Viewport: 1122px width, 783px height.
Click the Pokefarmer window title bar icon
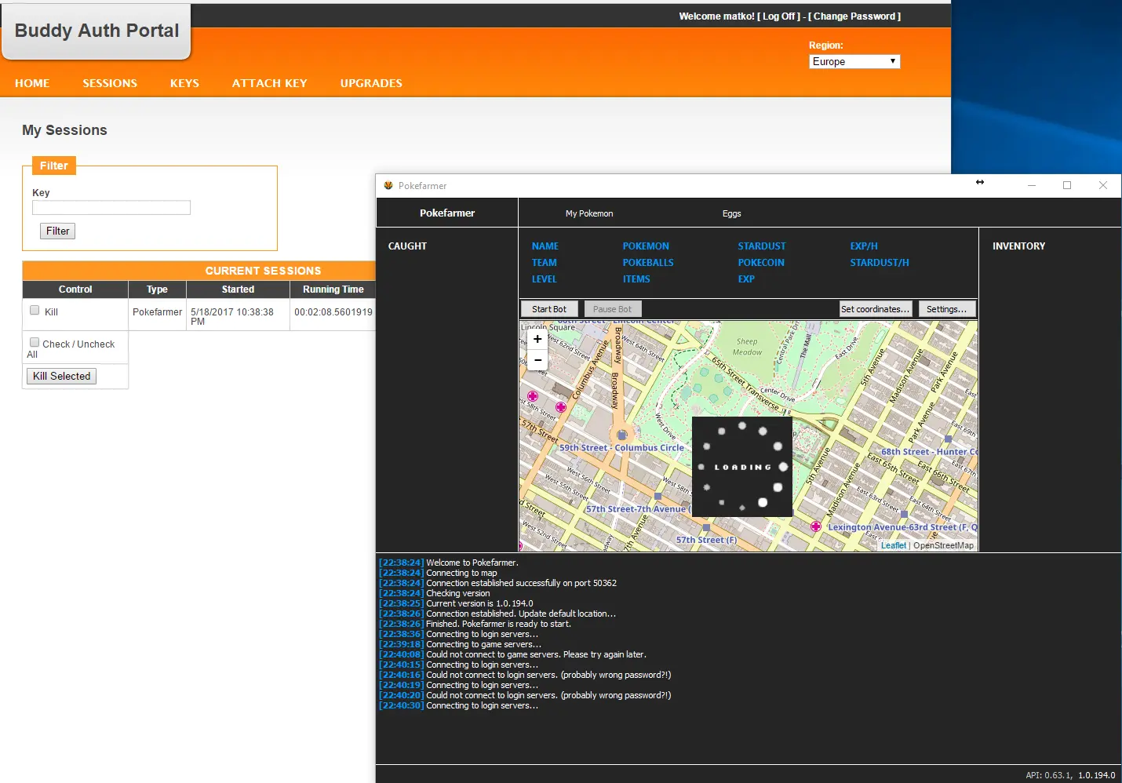pyautogui.click(x=388, y=186)
